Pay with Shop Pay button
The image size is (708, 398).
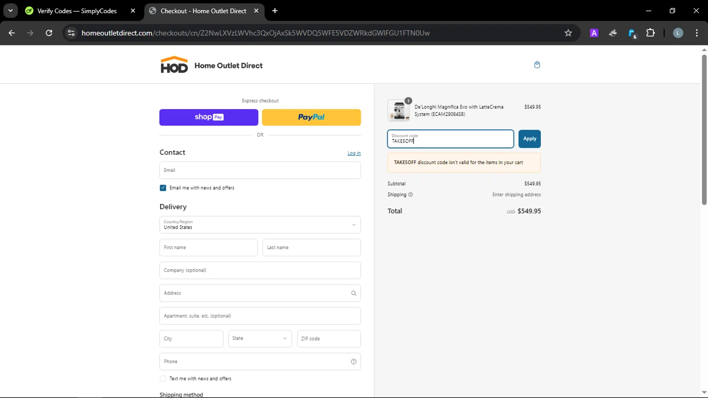(209, 117)
